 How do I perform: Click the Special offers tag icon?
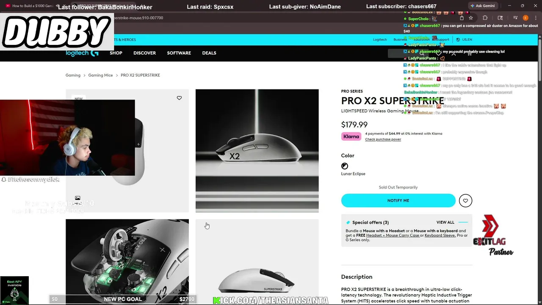348,222
